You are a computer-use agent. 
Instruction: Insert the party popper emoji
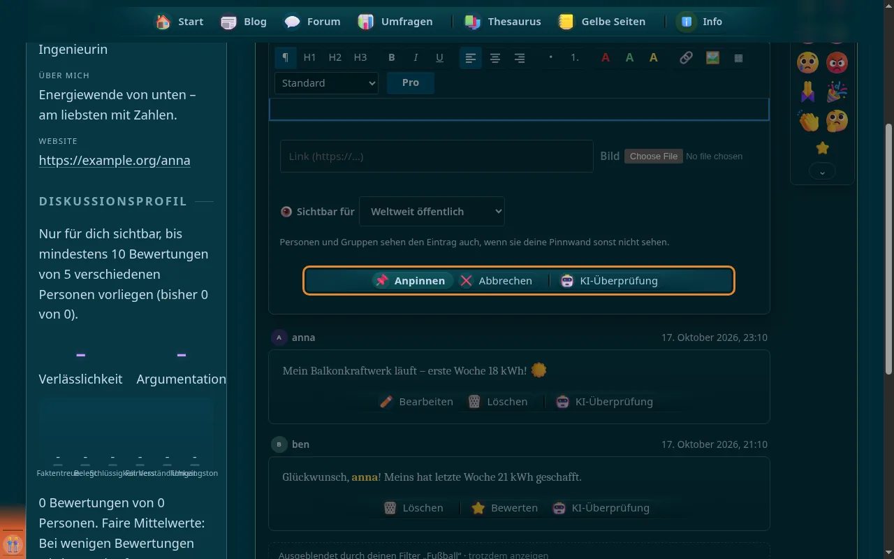point(837,92)
